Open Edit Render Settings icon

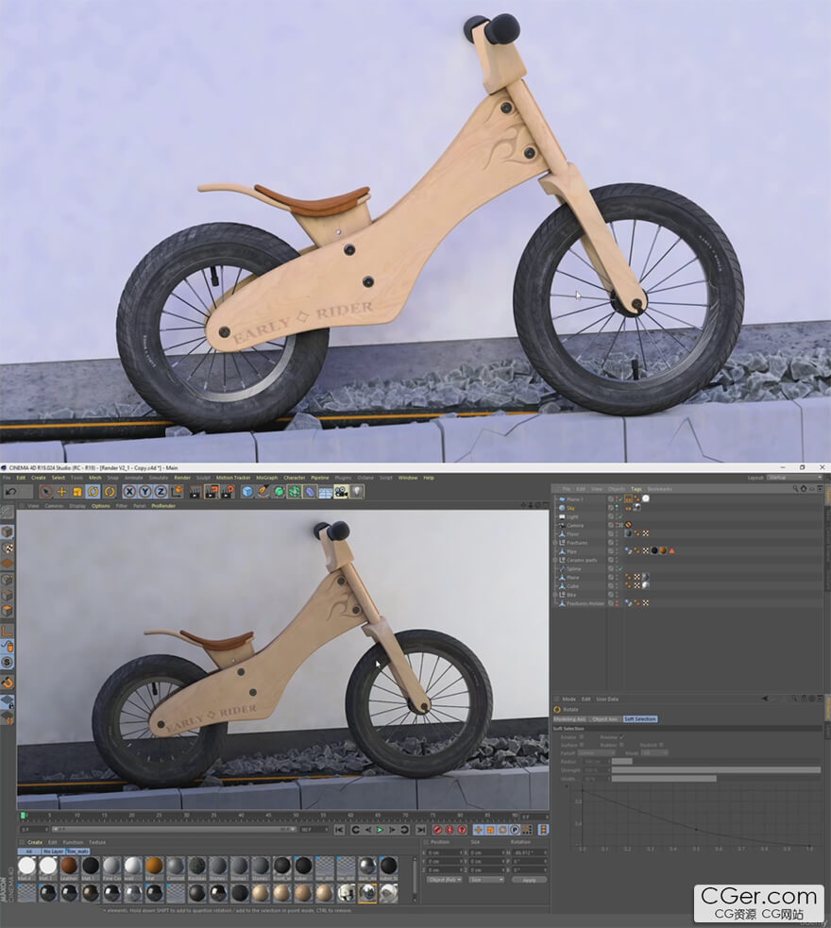pos(228,492)
